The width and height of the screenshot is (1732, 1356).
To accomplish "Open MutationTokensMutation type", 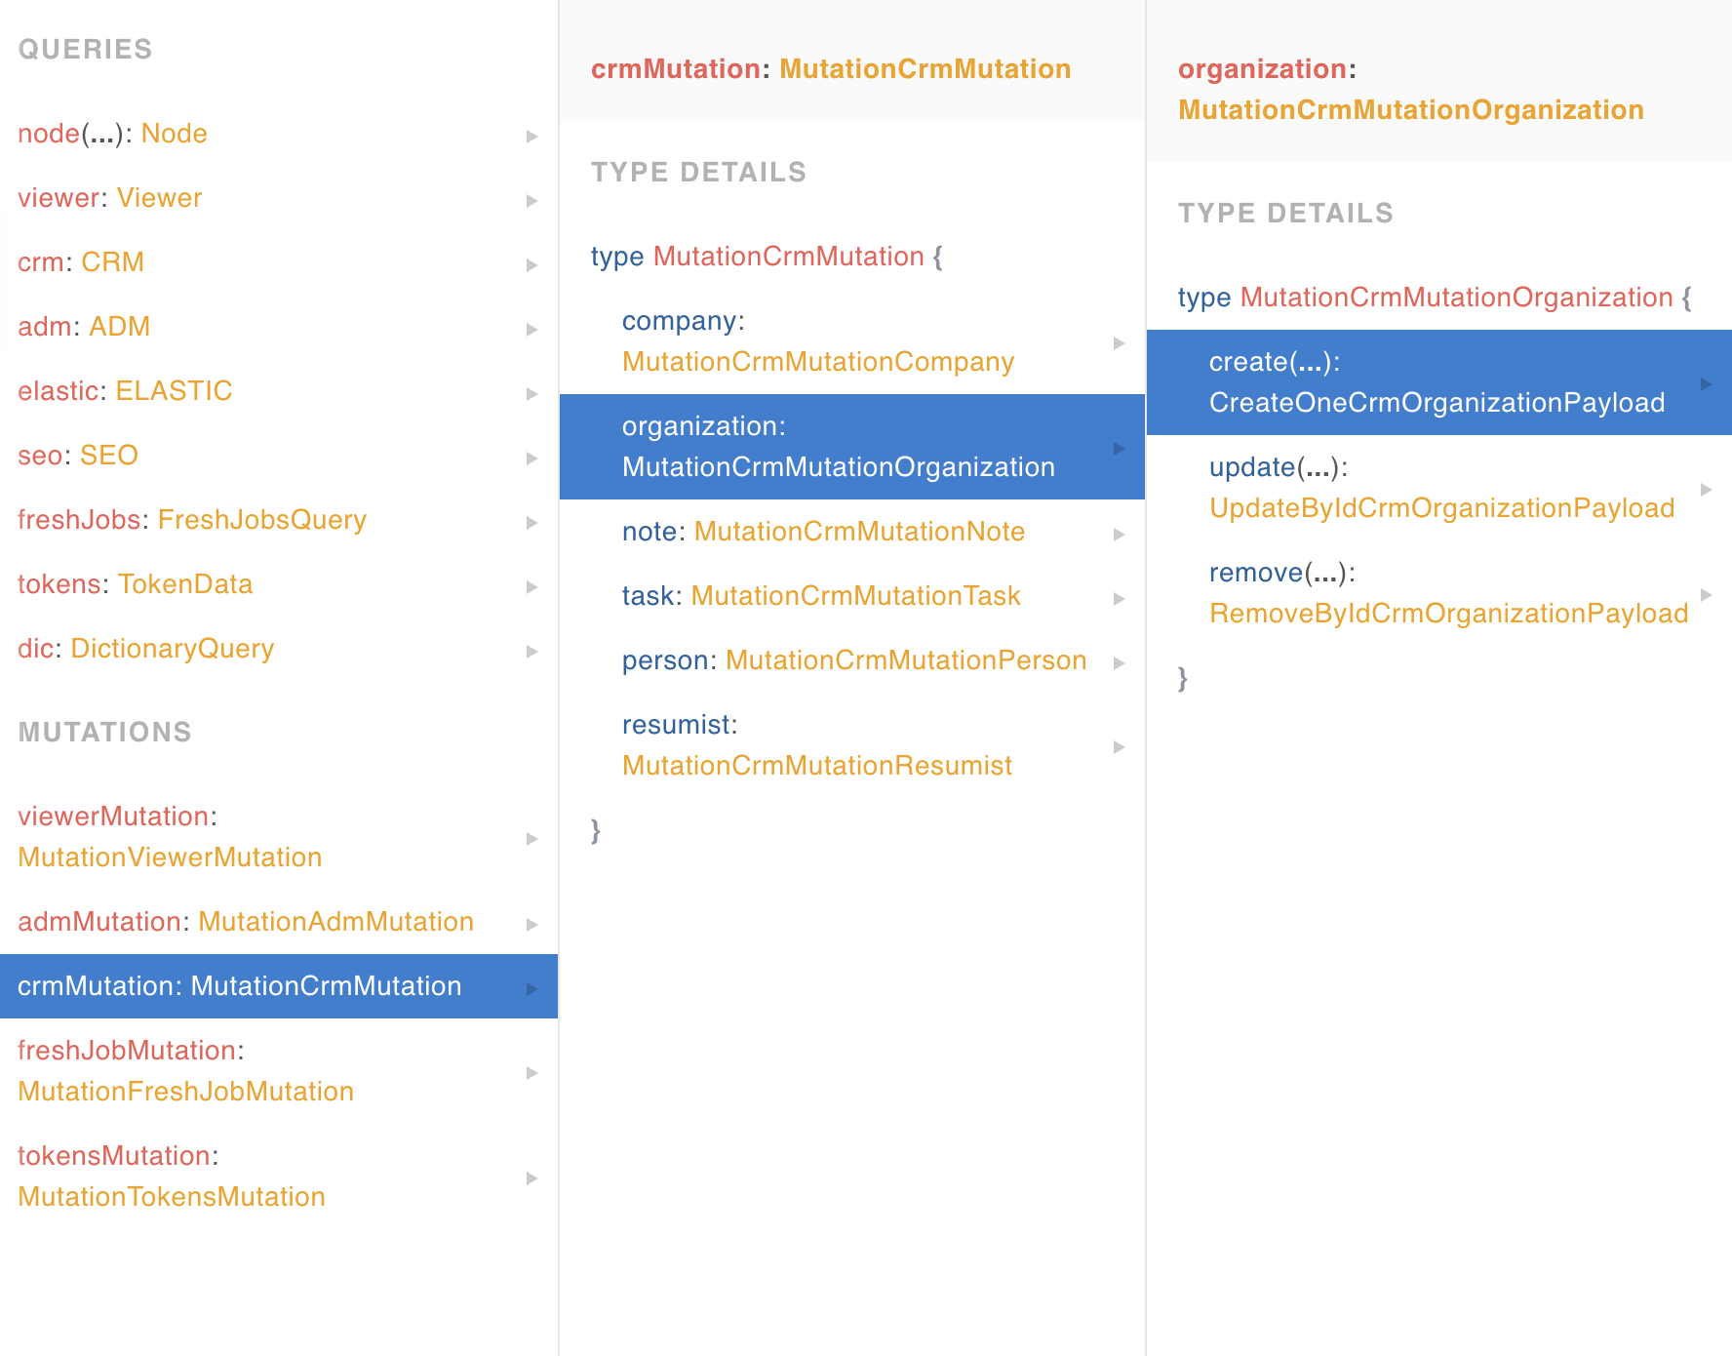I will 172,1197.
